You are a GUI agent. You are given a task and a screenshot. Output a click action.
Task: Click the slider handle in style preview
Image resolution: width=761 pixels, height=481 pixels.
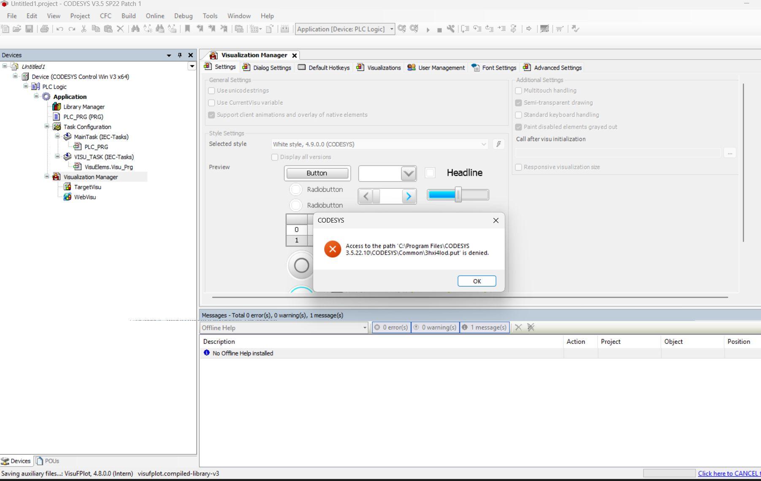458,195
